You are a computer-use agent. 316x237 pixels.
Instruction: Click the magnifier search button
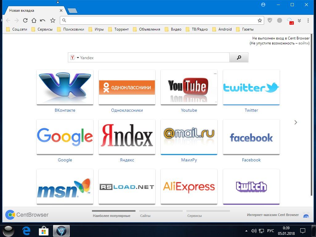pyautogui.click(x=239, y=58)
